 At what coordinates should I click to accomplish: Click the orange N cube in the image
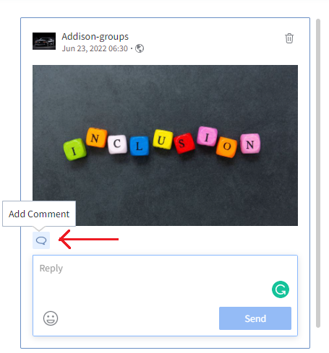(x=96, y=138)
